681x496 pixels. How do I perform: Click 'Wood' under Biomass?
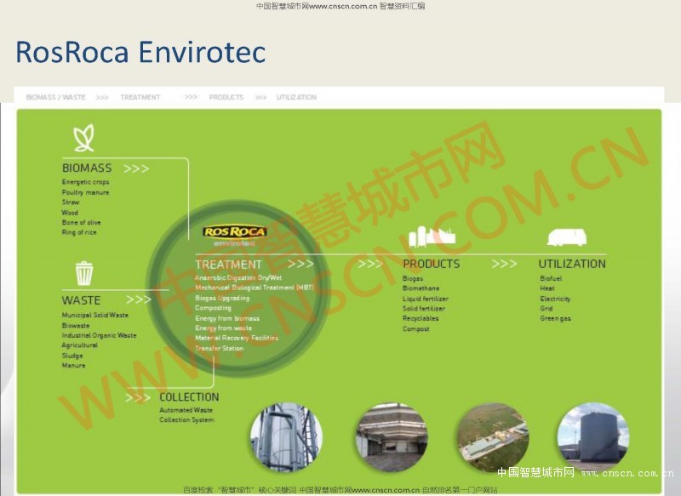(x=70, y=213)
